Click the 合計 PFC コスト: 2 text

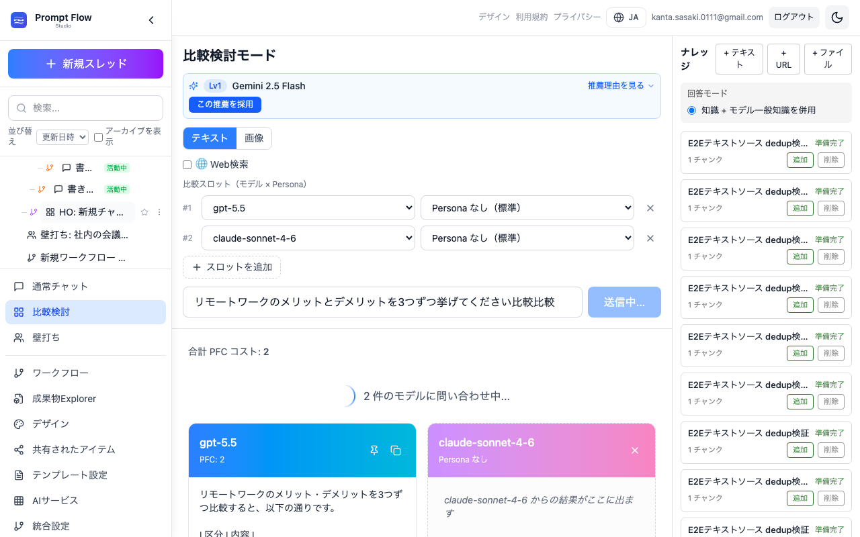pos(229,352)
